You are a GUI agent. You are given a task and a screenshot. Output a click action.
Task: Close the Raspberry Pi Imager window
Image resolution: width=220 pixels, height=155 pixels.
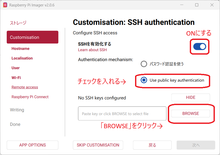pos(212,5)
